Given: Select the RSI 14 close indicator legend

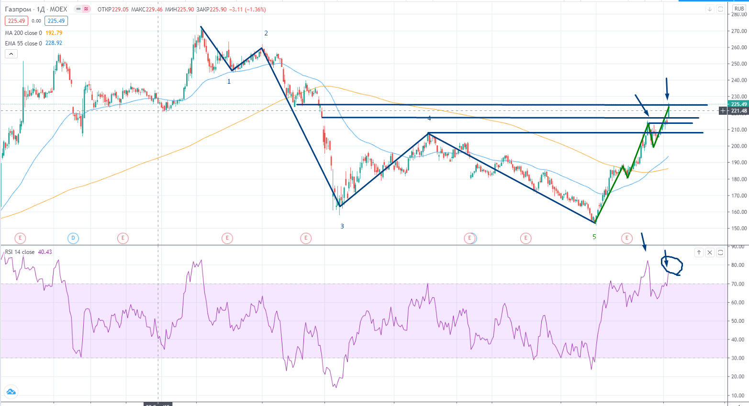Looking at the screenshot, I should 20,252.
